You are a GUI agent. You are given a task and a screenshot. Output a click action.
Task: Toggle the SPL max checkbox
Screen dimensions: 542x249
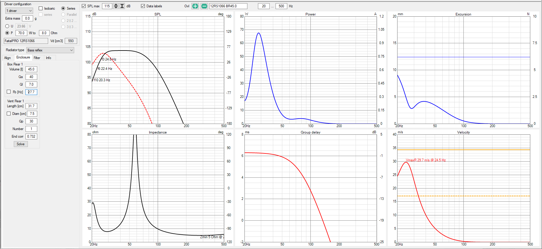pyautogui.click(x=84, y=6)
